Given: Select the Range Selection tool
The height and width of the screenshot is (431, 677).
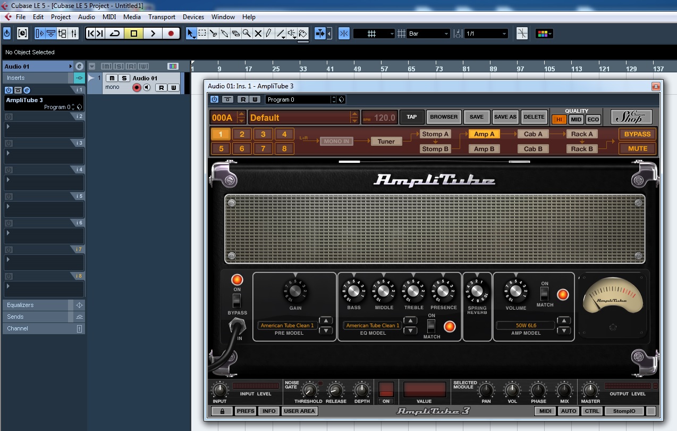Looking at the screenshot, I should 202,34.
